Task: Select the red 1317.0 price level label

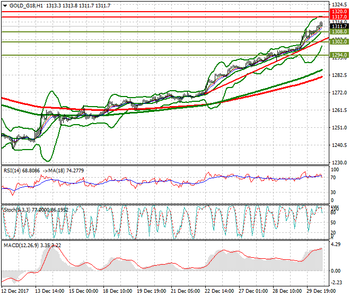Action: coord(339,17)
